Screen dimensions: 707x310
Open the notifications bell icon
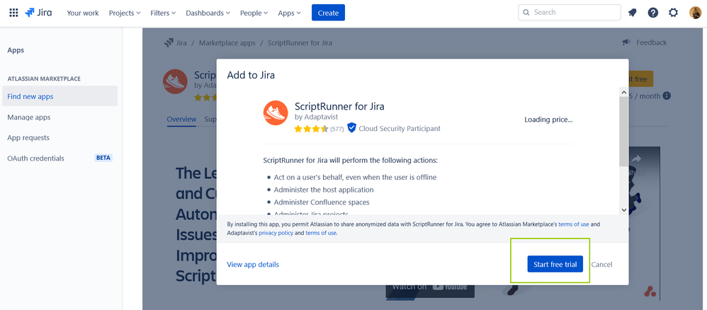(632, 13)
